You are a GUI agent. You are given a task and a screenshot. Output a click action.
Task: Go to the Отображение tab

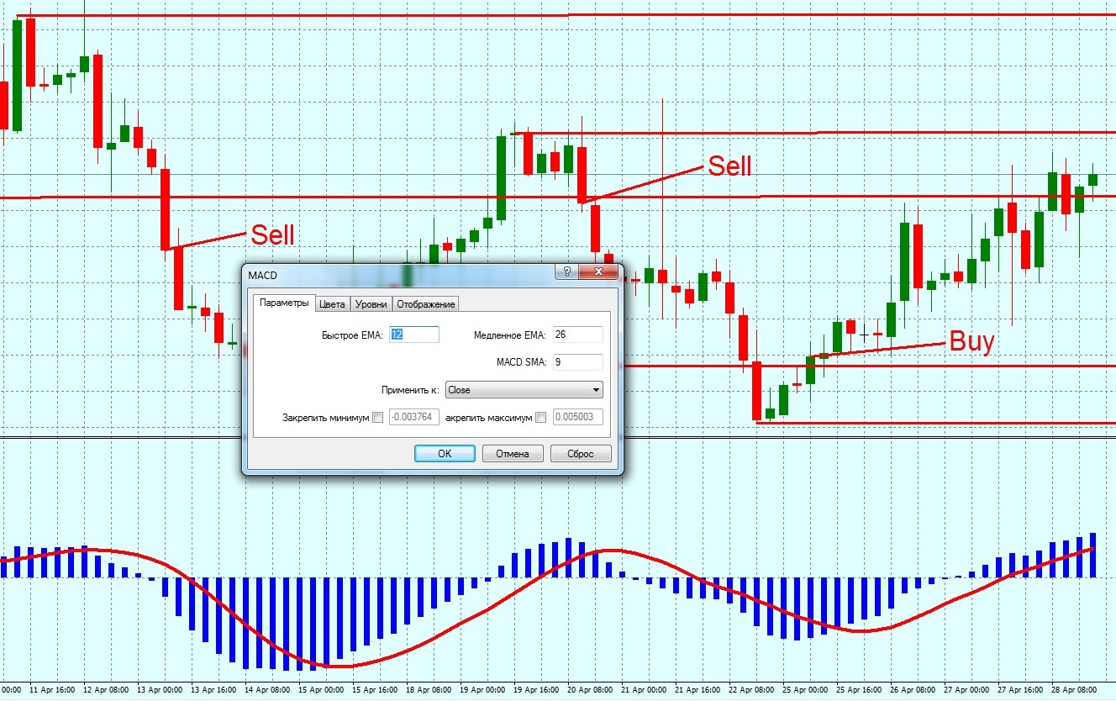click(x=425, y=304)
